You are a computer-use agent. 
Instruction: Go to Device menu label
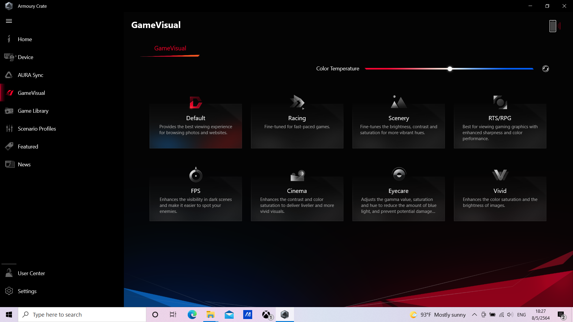click(25, 57)
